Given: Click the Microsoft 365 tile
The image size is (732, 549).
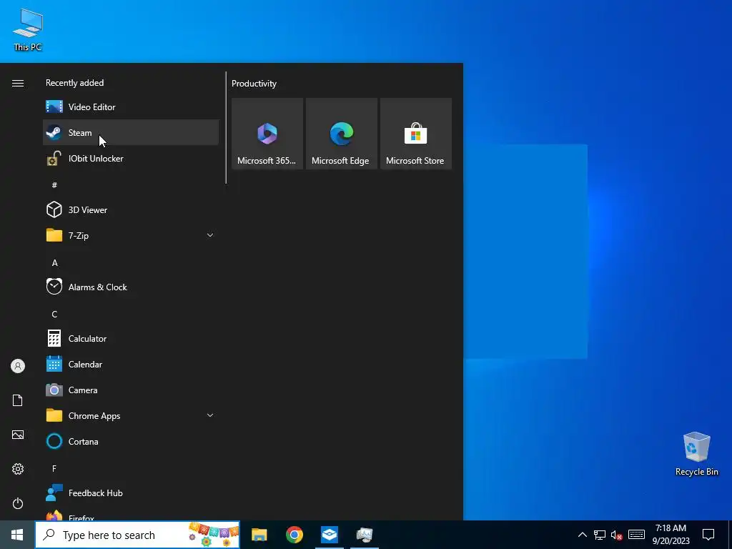Looking at the screenshot, I should (267, 134).
